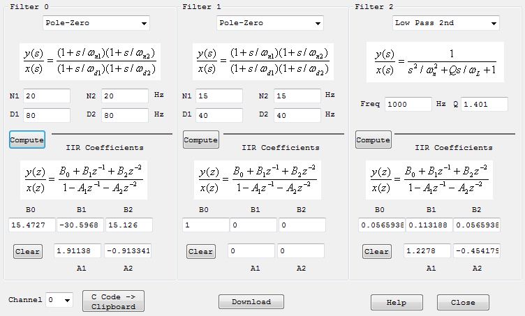Select Filter 0 N1 frequency field
This screenshot has height=316, width=525.
(47, 96)
